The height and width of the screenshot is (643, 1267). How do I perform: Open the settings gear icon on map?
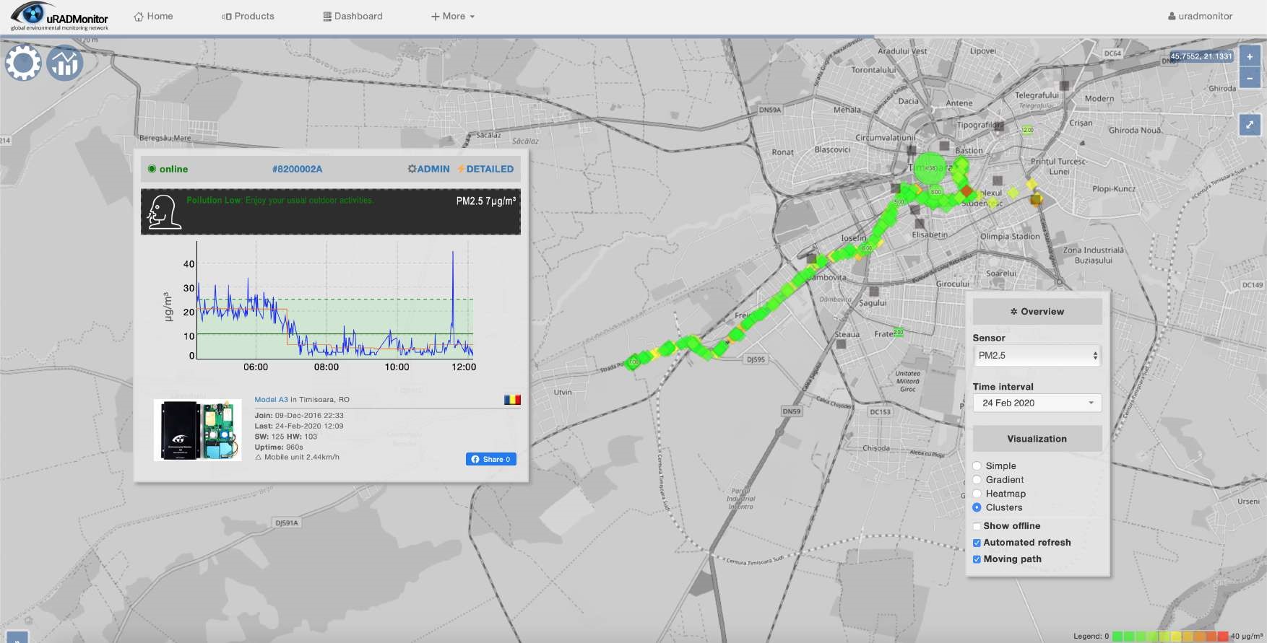[x=23, y=63]
